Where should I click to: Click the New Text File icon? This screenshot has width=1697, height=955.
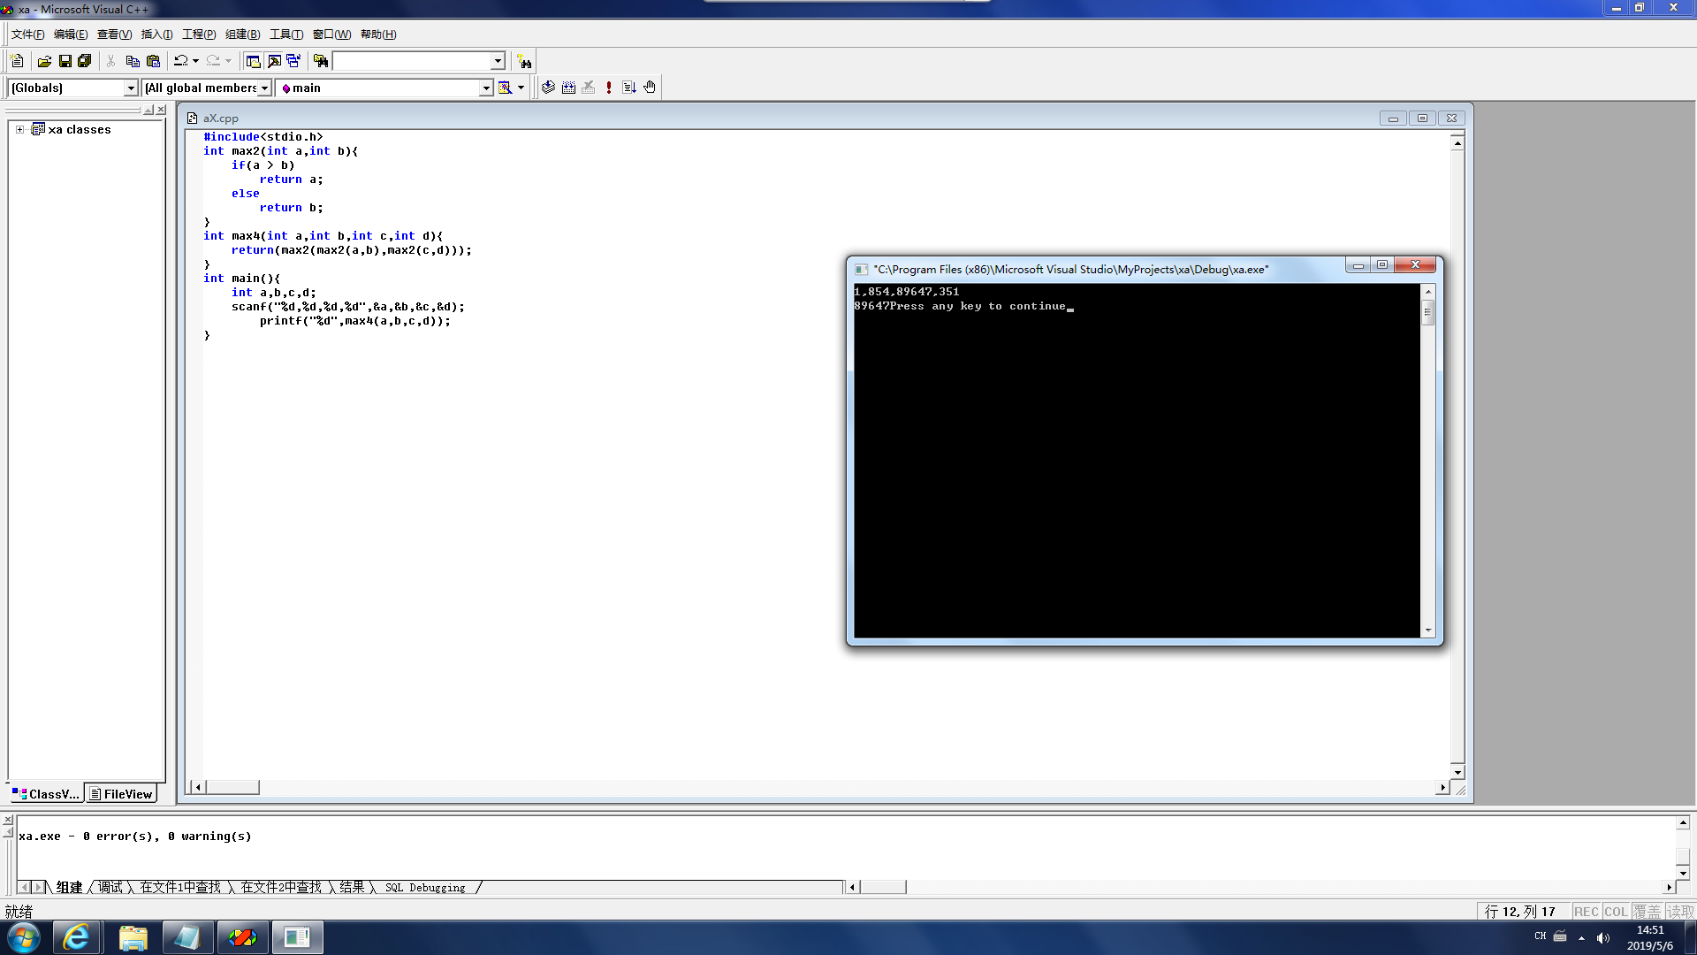point(17,61)
